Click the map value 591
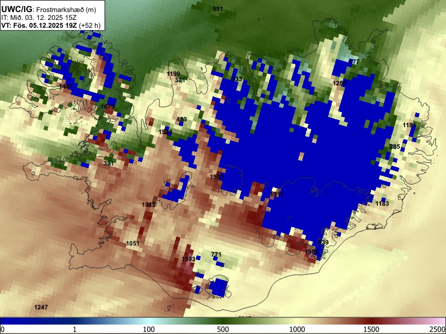The image size is (446, 334). tap(218, 9)
